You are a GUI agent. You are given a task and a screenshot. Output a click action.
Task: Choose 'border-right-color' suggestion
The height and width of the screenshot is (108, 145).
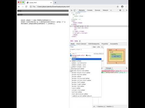pyautogui.click(x=86, y=84)
